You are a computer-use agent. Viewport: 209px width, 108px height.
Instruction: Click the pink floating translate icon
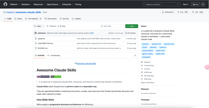click(x=207, y=67)
